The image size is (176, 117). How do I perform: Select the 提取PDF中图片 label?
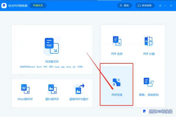tap(79, 99)
